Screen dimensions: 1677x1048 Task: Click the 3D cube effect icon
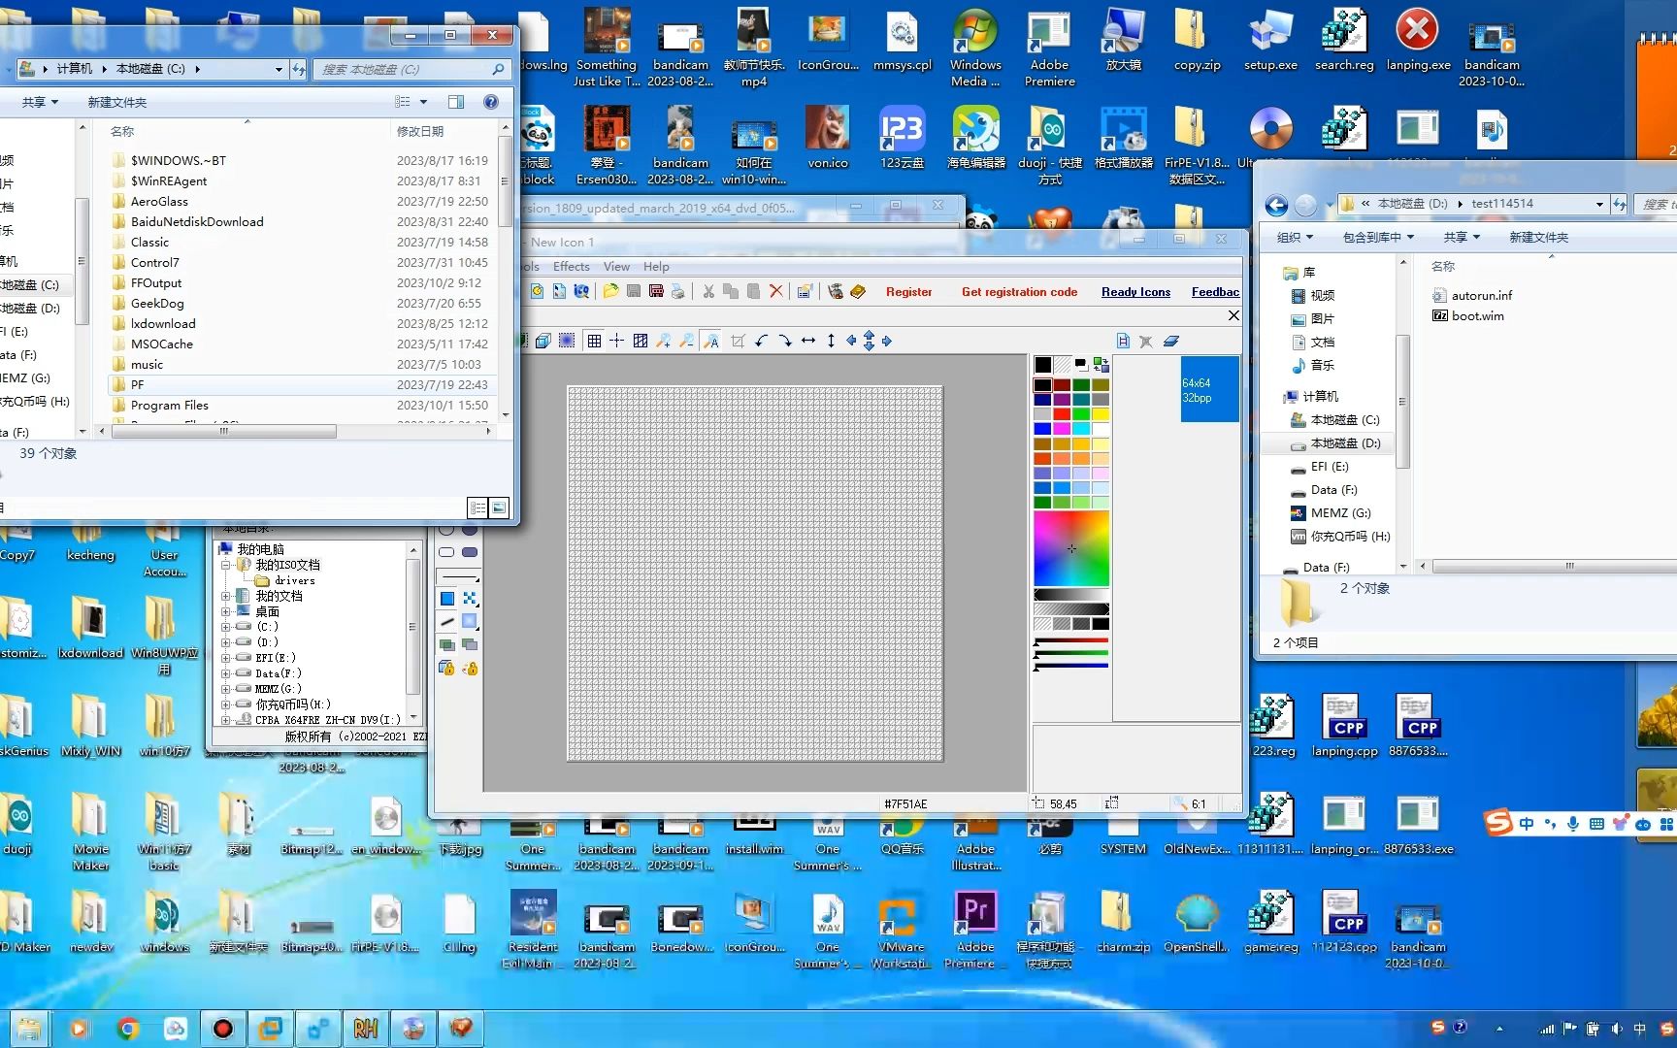543,341
